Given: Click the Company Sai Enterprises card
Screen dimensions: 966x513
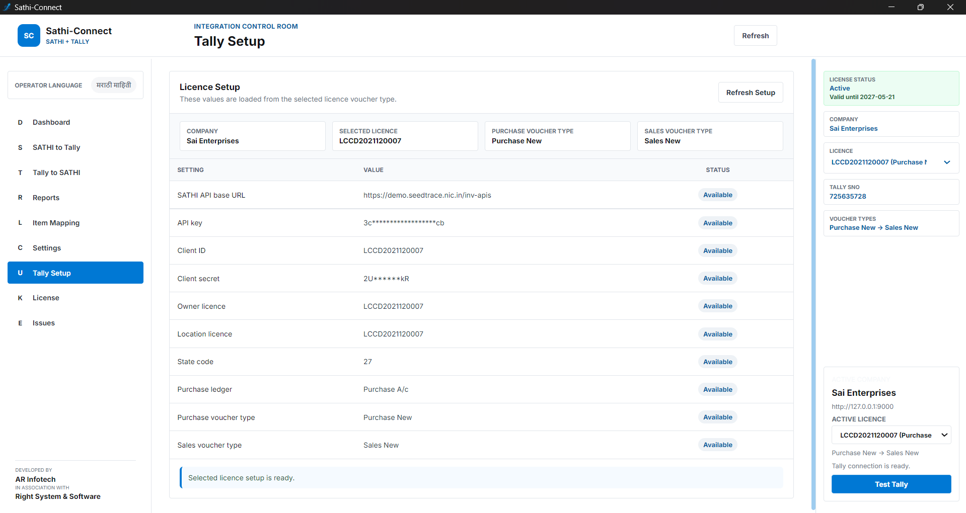Looking at the screenshot, I should tap(253, 136).
